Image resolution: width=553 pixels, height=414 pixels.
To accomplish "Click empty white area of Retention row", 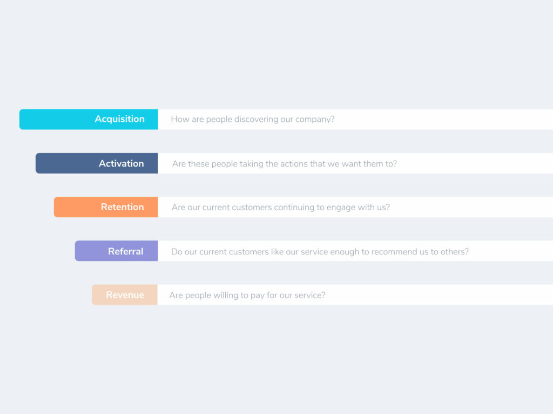I will pyautogui.click(x=471, y=207).
